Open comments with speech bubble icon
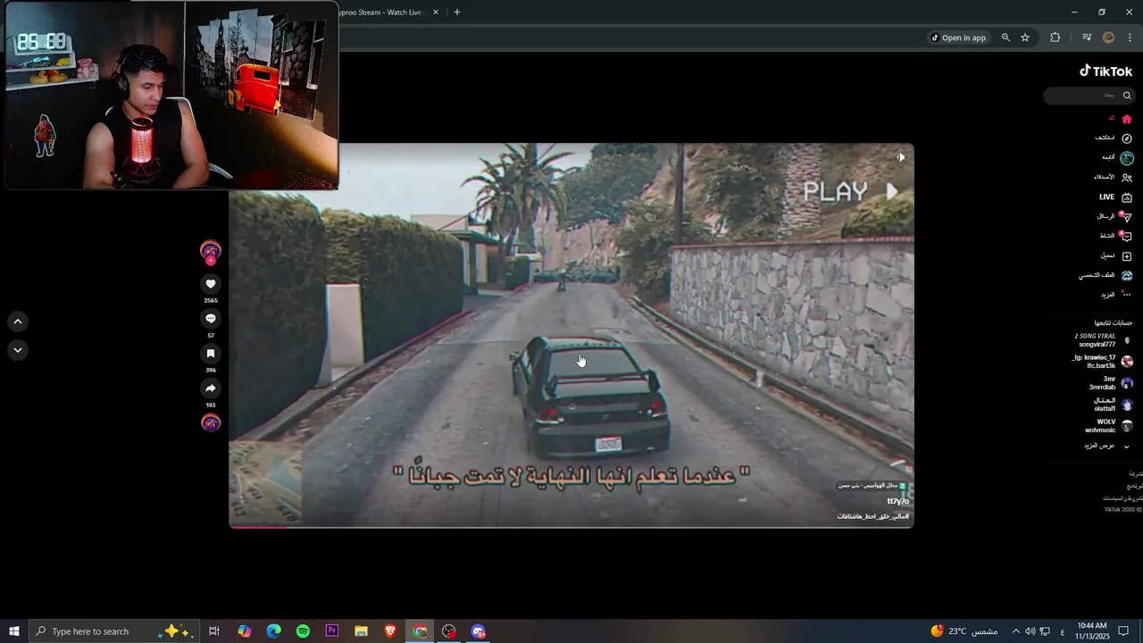Image resolution: width=1143 pixels, height=643 pixels. click(211, 319)
